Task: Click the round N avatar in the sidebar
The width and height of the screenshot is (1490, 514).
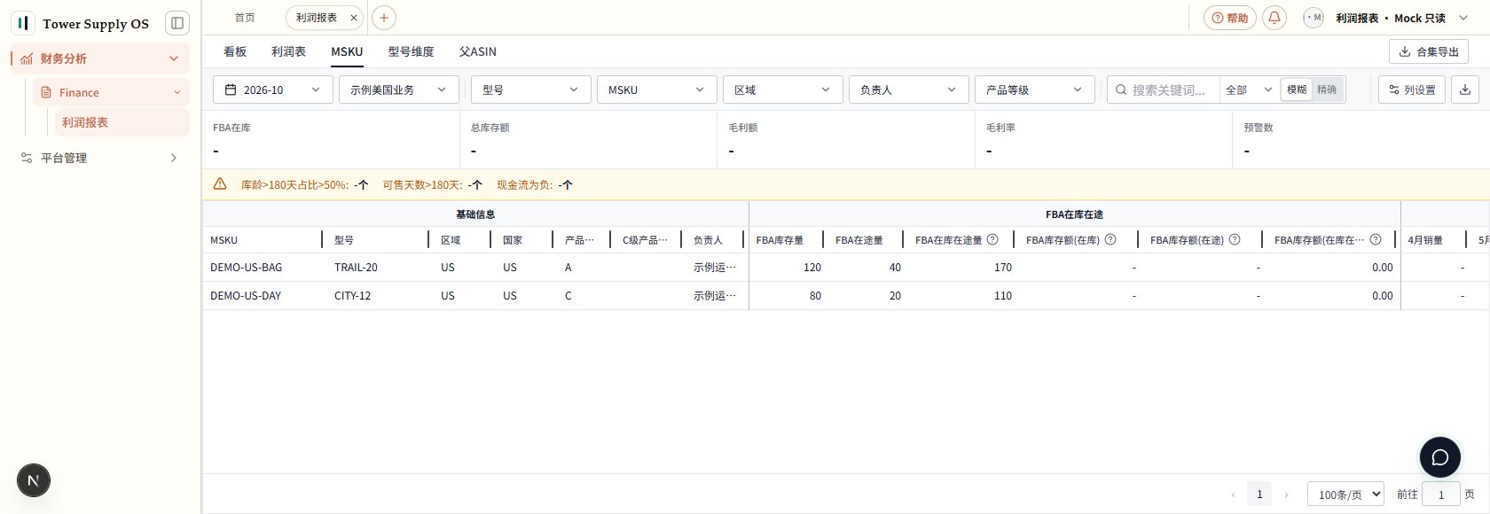Action: pyautogui.click(x=34, y=480)
